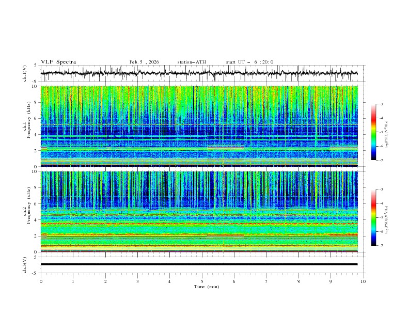
Task: Click the ch.1 spectrogram panel
Action: (199, 126)
